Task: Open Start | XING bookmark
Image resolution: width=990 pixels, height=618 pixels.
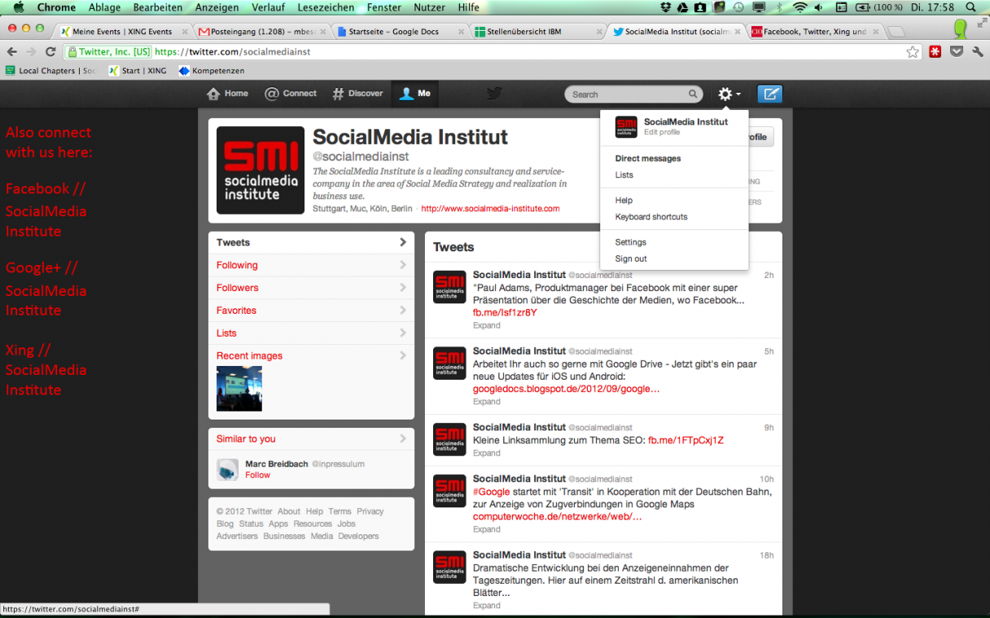Action: (x=138, y=71)
